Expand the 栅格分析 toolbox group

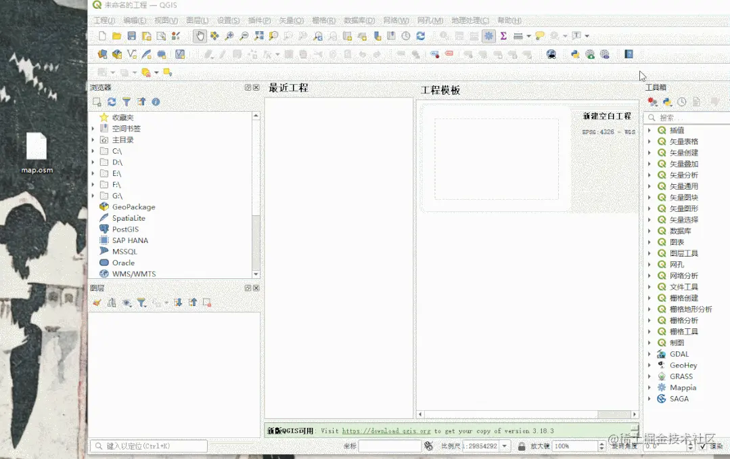tap(649, 320)
